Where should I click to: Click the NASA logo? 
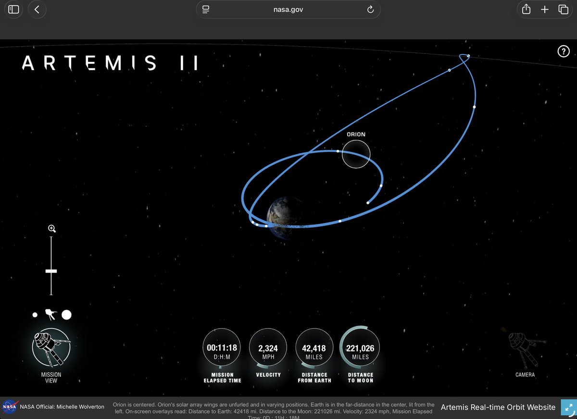coord(9,407)
